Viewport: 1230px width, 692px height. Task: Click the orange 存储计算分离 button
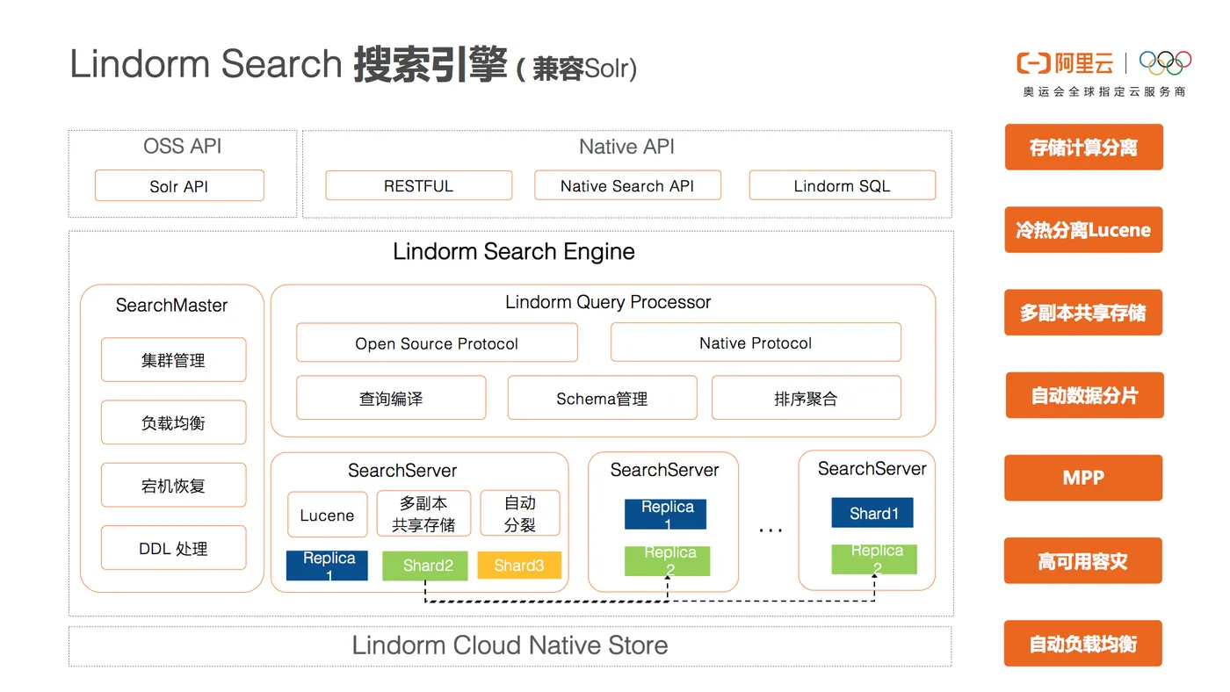click(x=1083, y=148)
